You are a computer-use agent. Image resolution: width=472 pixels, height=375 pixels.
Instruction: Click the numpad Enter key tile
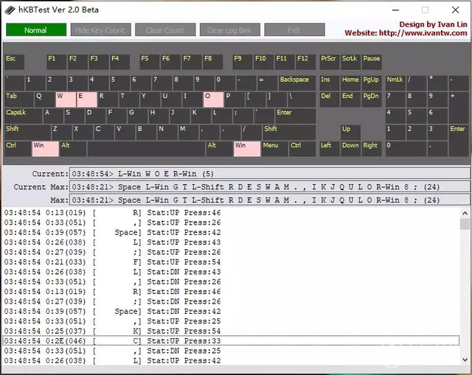(459, 141)
